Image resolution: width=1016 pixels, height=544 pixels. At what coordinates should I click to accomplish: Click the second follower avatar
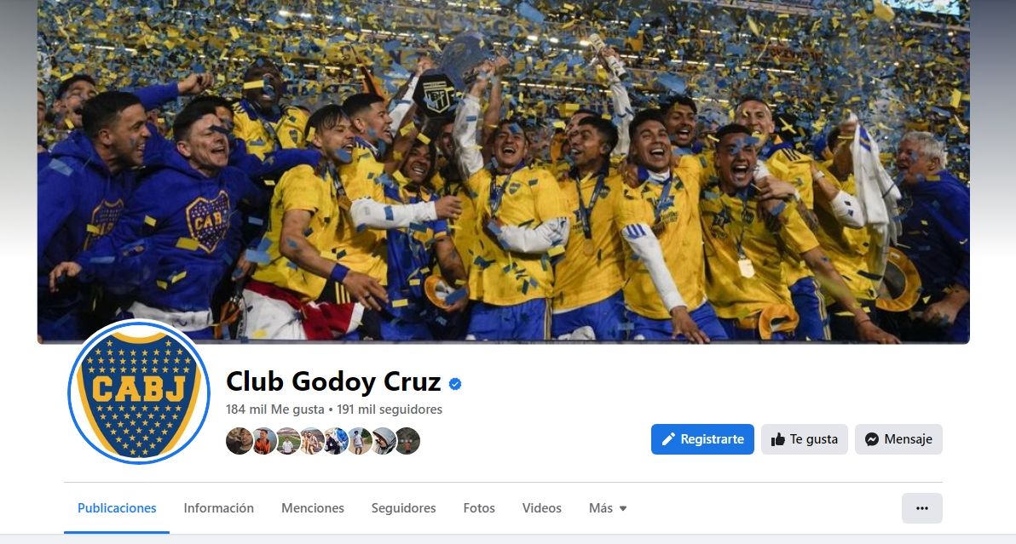click(263, 441)
